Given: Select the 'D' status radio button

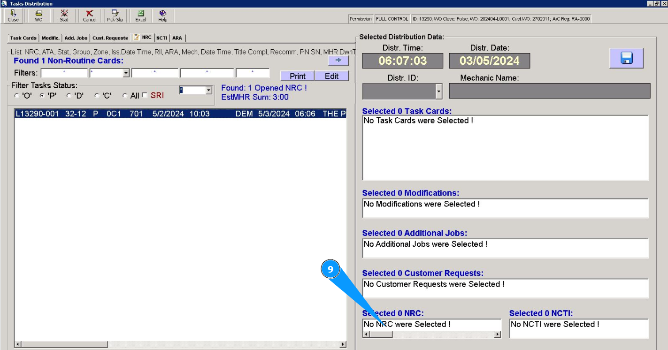Looking at the screenshot, I should tap(69, 96).
